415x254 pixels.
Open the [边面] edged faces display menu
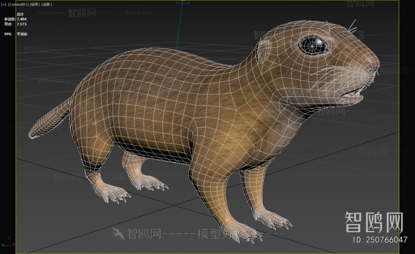[x=47, y=4]
